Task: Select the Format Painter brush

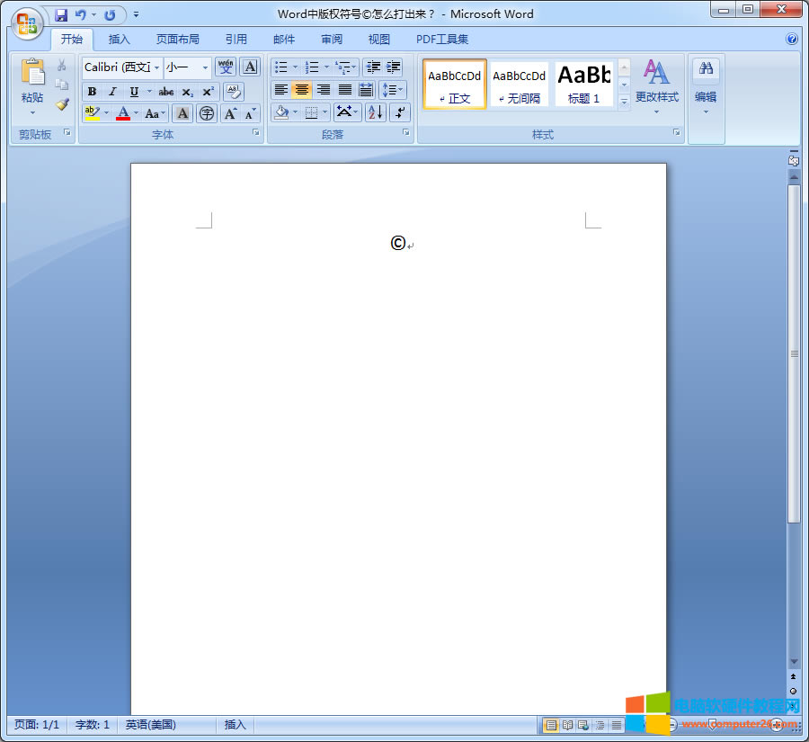Action: [x=62, y=104]
